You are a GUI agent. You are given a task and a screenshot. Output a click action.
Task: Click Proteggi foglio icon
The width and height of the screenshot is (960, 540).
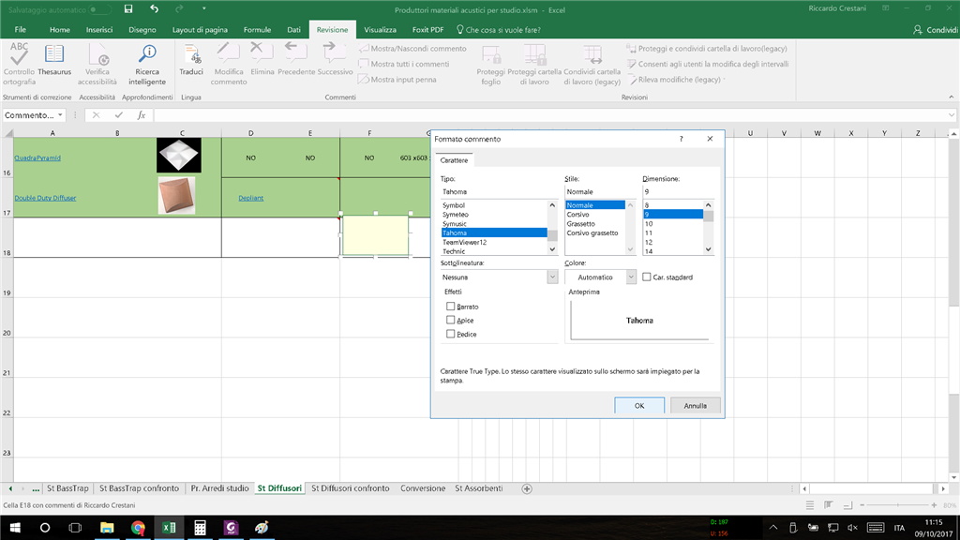(x=491, y=54)
